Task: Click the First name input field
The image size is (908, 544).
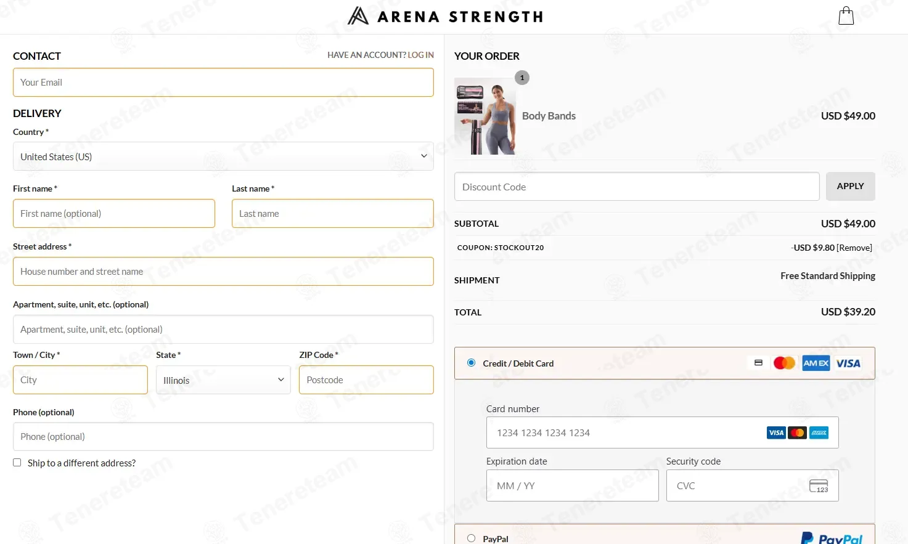Action: point(114,213)
